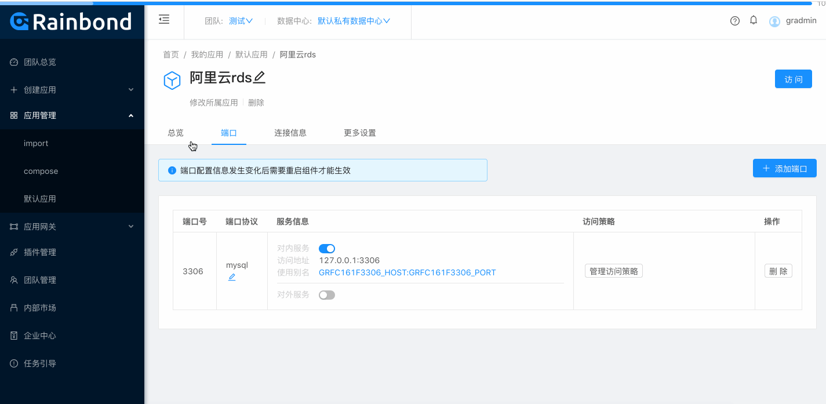The width and height of the screenshot is (826, 404).
Task: Click the gradmin username
Action: [x=801, y=21]
